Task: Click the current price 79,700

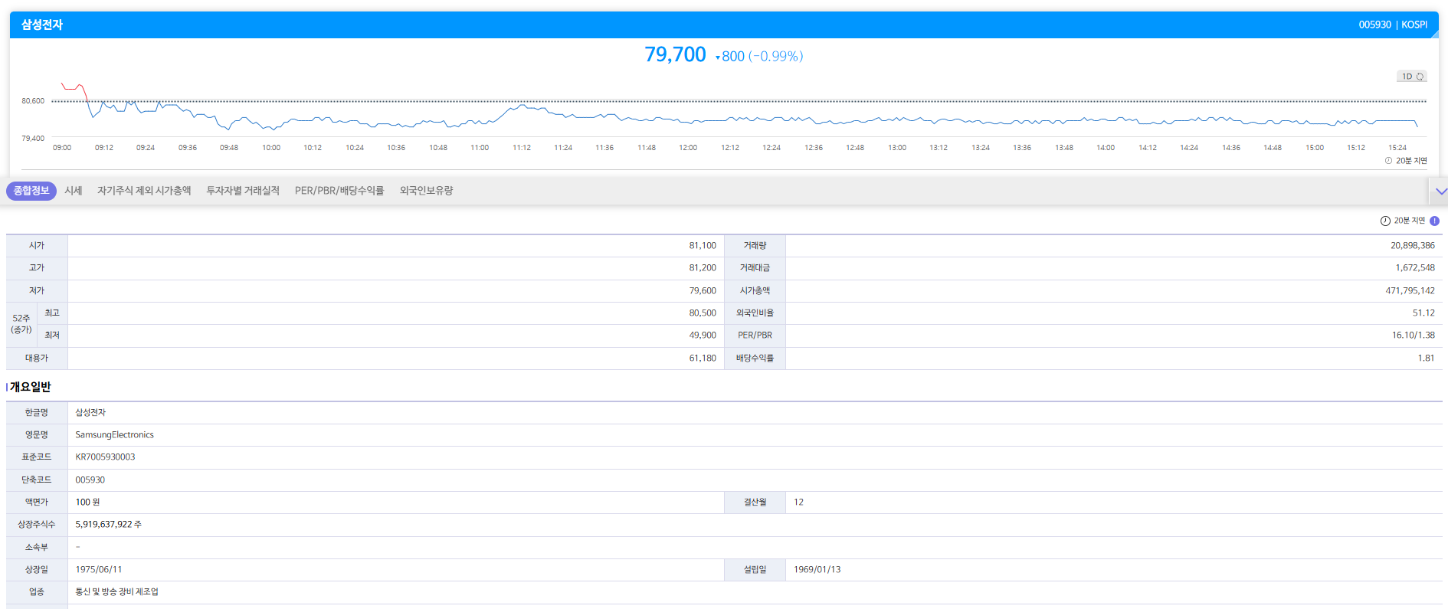Action: [675, 55]
